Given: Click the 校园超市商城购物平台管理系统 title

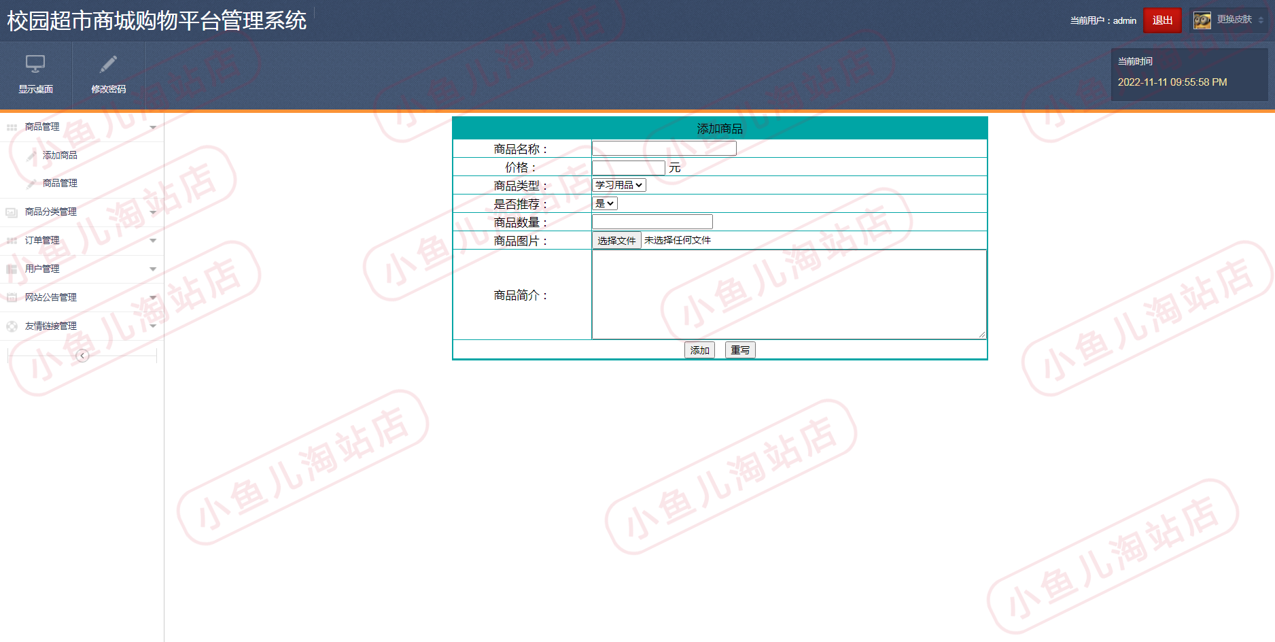Looking at the screenshot, I should click(x=157, y=21).
